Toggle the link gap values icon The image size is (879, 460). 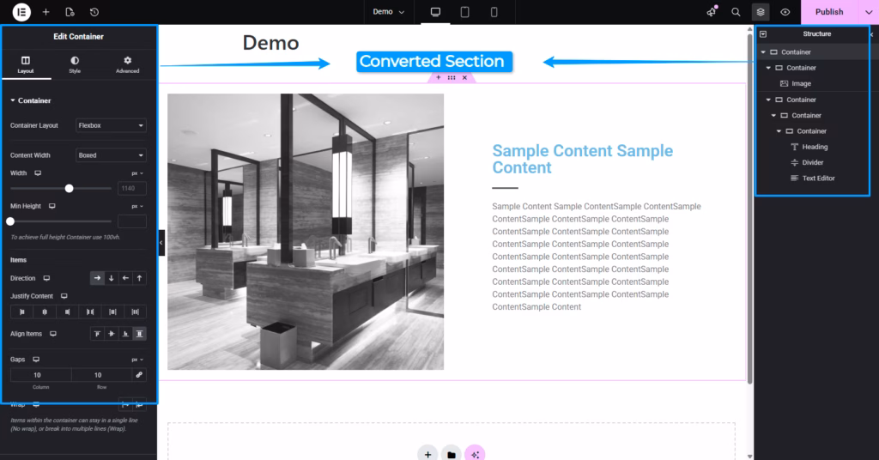(139, 375)
